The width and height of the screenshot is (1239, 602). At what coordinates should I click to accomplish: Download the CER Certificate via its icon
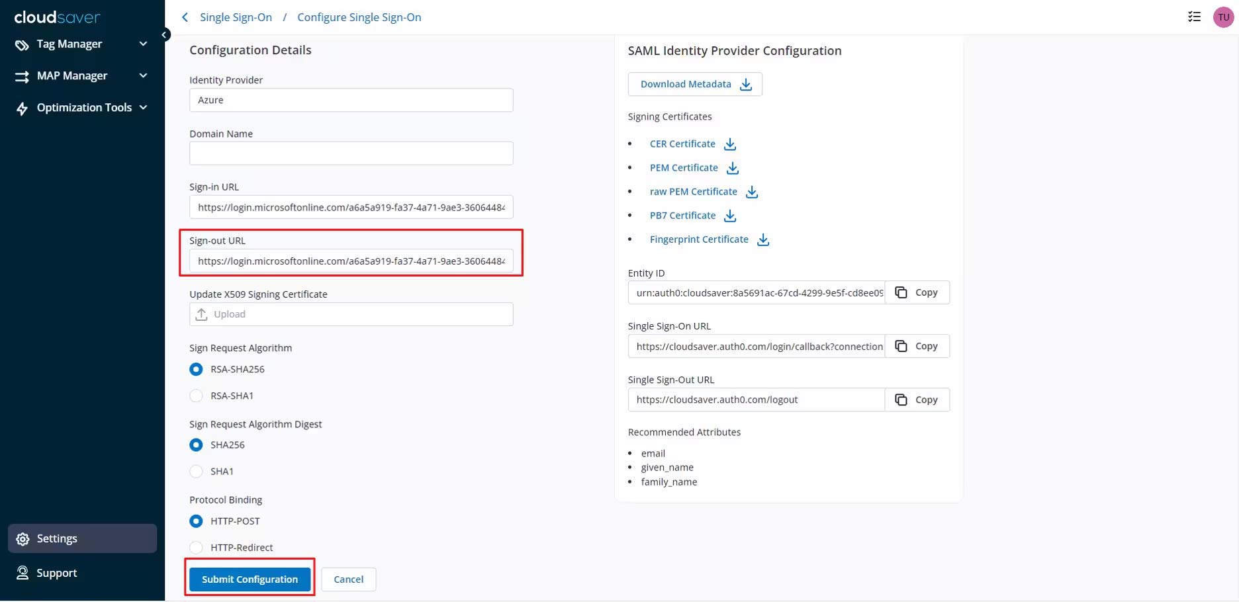(x=730, y=144)
